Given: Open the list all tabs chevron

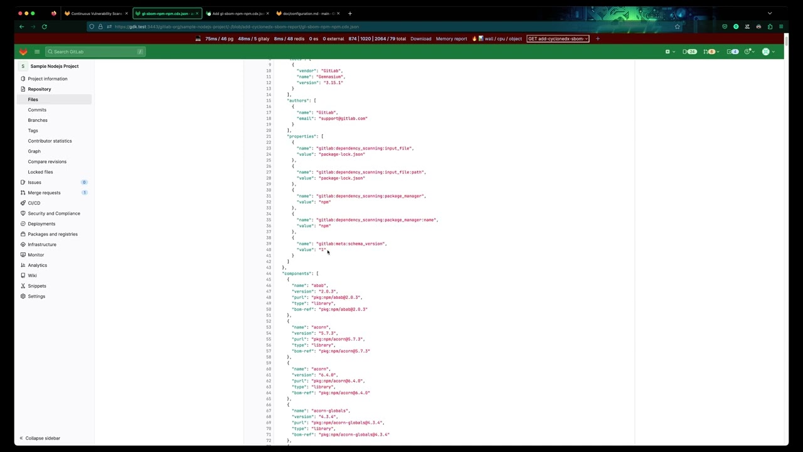Looking at the screenshot, I should (770, 13).
